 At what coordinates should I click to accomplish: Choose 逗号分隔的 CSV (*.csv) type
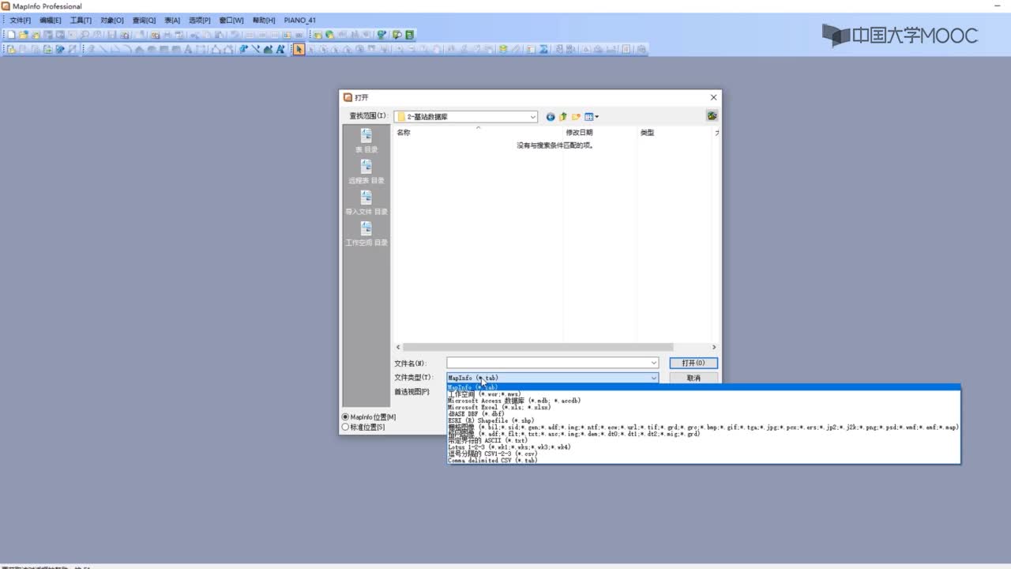point(703,454)
